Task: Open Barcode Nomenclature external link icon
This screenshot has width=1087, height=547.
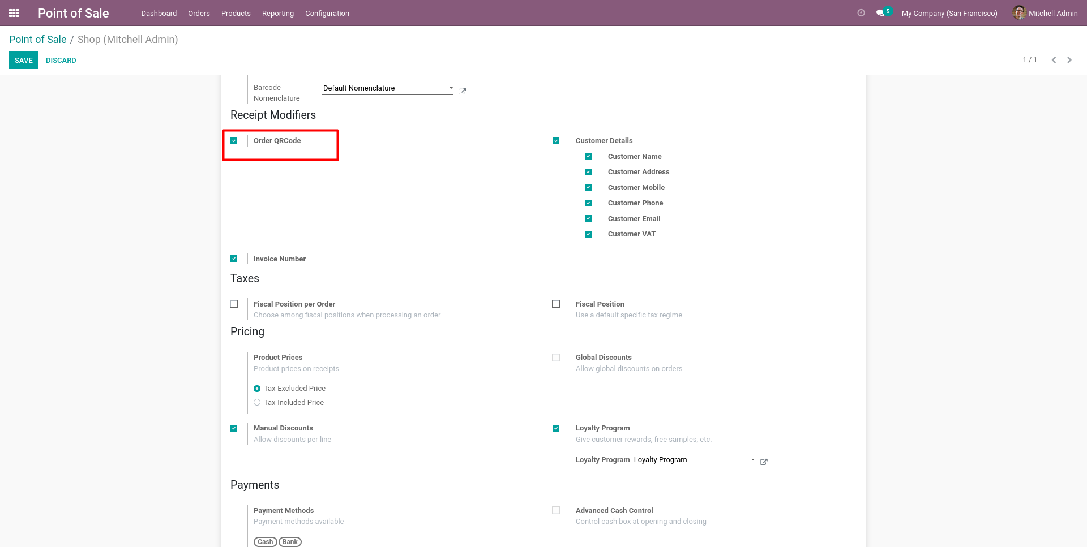Action: click(462, 92)
